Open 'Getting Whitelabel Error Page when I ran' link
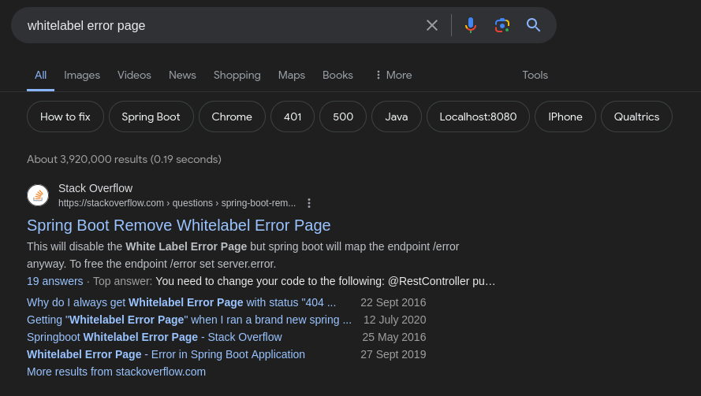Screen dimensions: 701x396 189,320
